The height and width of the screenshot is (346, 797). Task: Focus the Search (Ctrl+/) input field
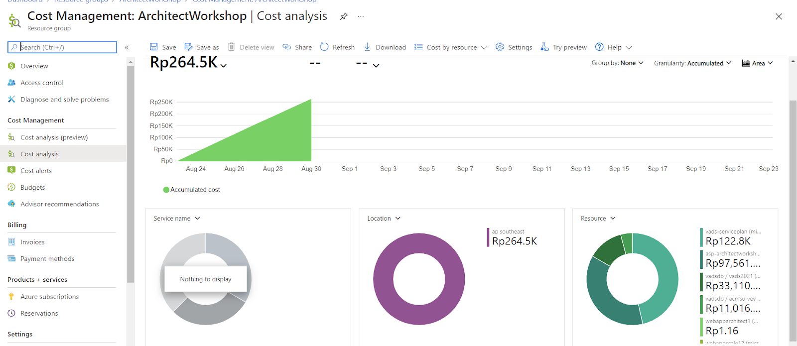62,47
